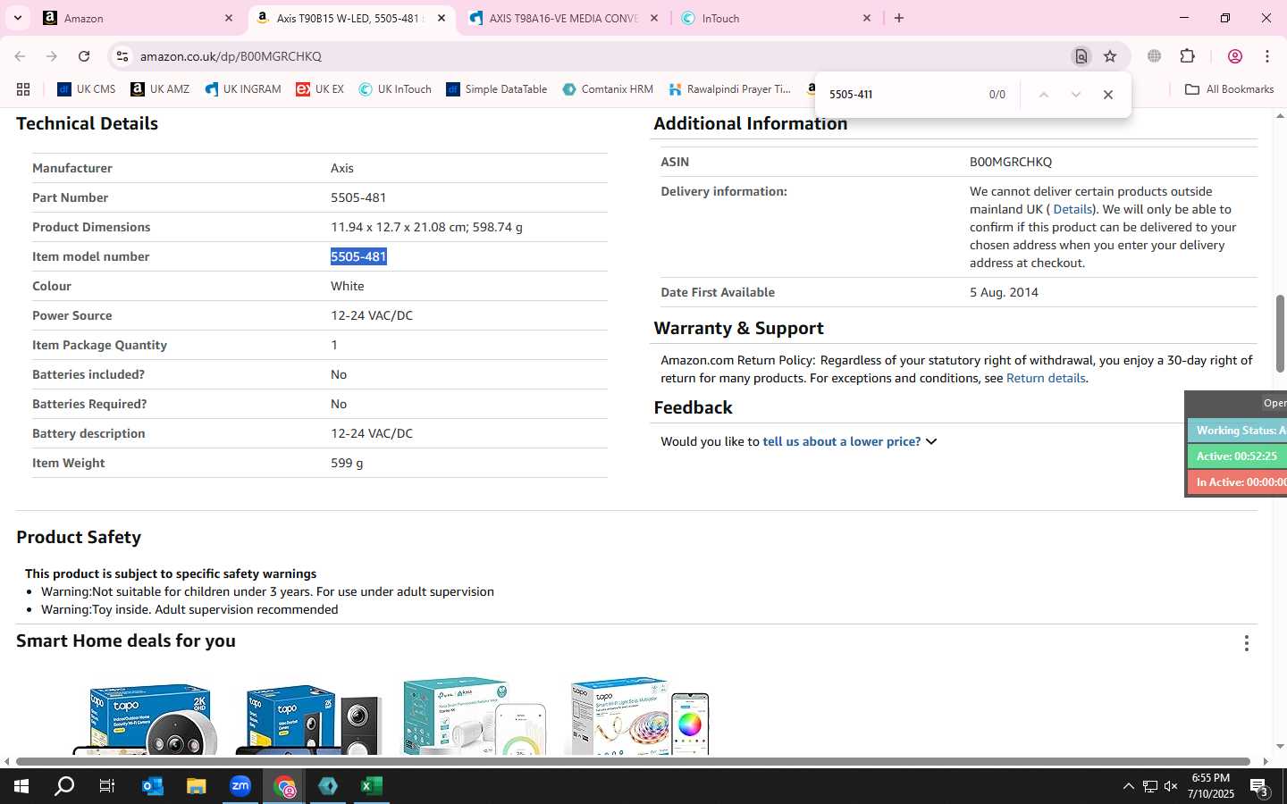Open UK InTouch bookmark
1287x804 pixels.
[x=395, y=89]
